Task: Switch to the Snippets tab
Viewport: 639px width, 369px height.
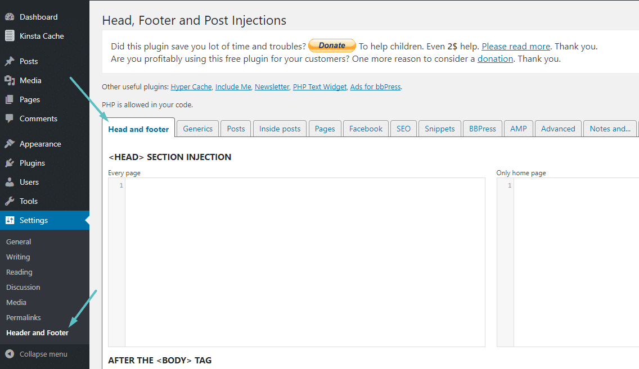Action: coord(439,128)
